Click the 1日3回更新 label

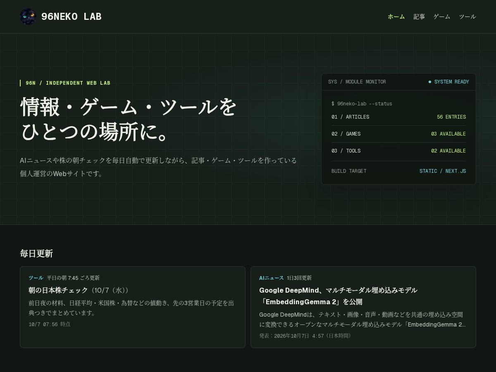point(299,278)
